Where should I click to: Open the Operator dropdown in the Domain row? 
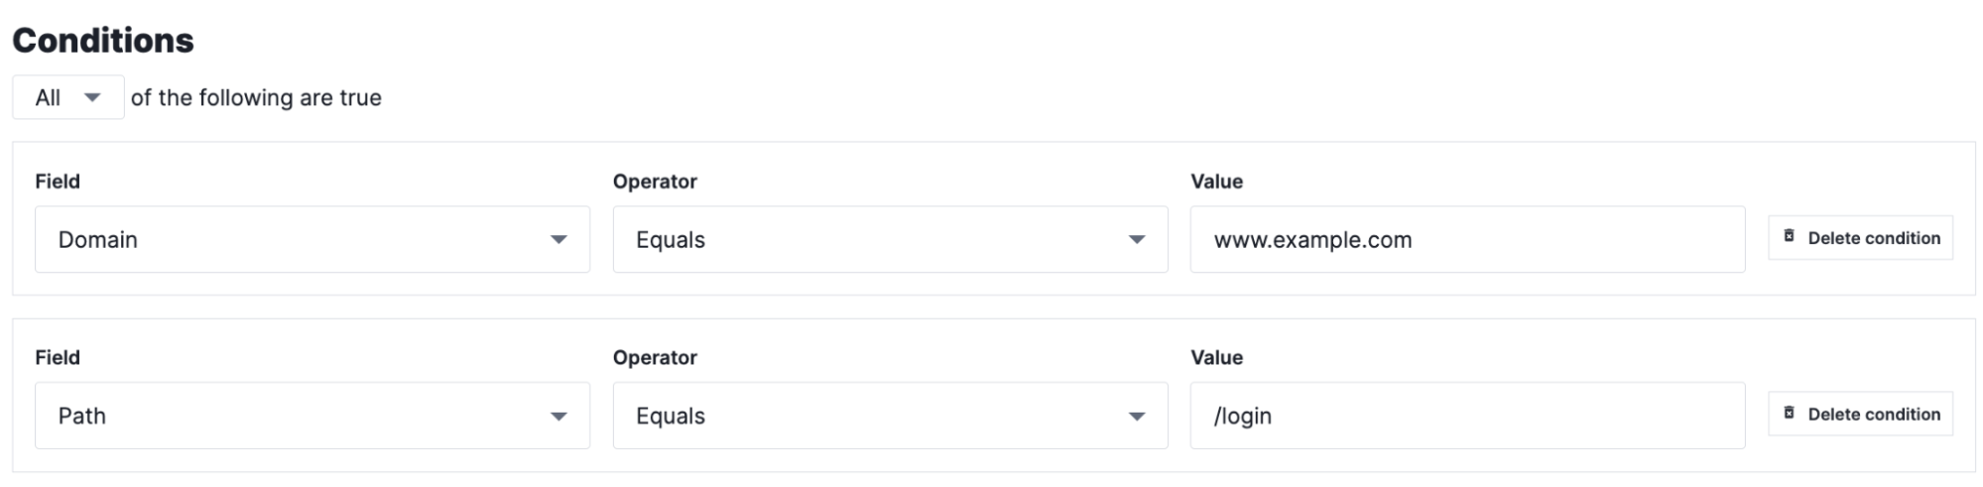click(x=889, y=240)
